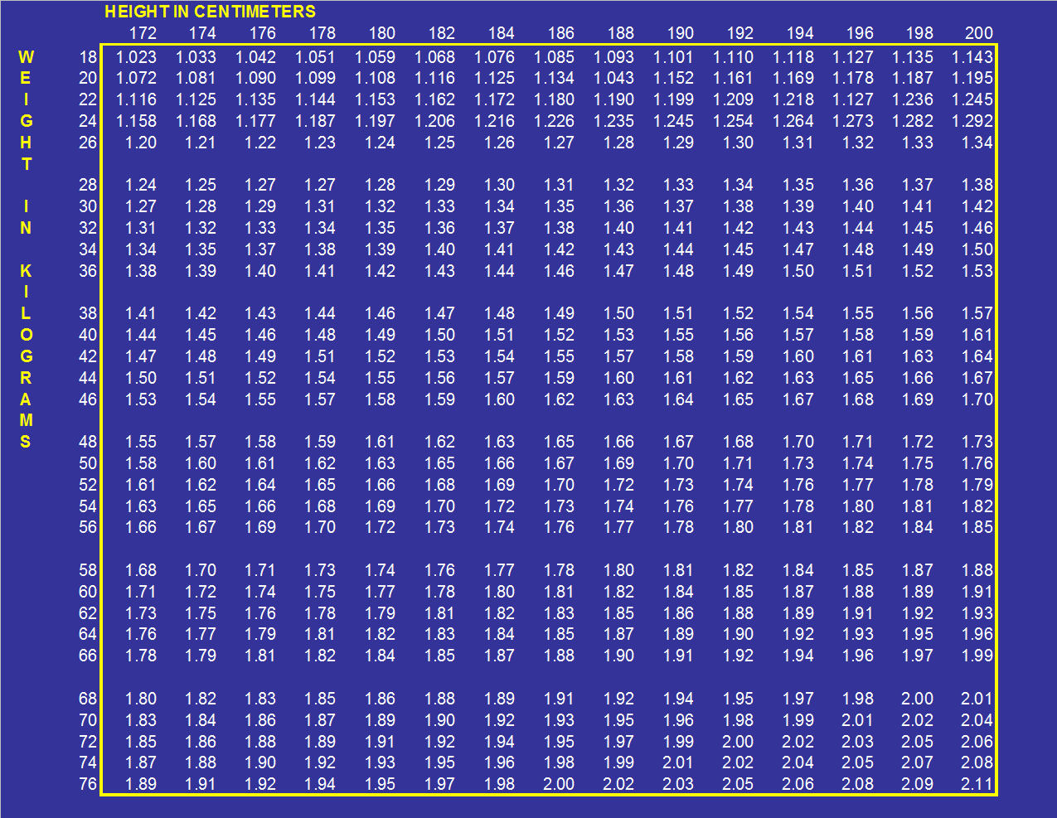Screen dimensions: 1057x818
Task: Select the 186 height column header
Action: click(560, 33)
